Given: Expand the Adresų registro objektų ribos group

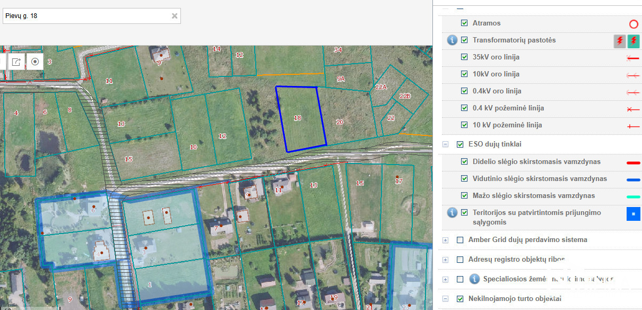Looking at the screenshot, I should pyautogui.click(x=445, y=260).
